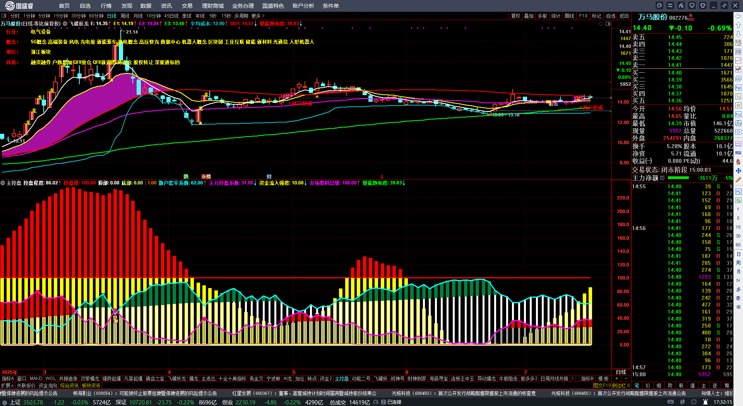
Task: Open the skin shirt icon in title bar
Action: coord(703,5)
